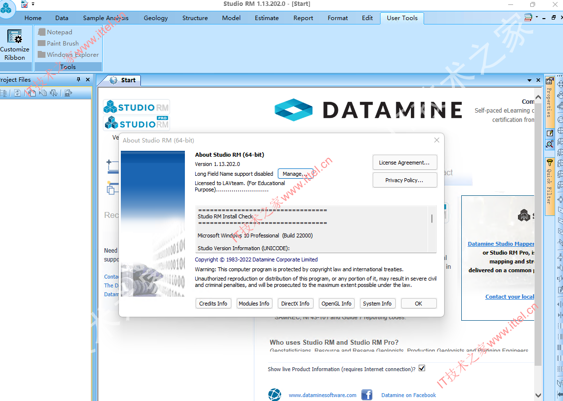Launch Paint Brush from the Tools group
This screenshot has height=401, width=563.
point(59,43)
